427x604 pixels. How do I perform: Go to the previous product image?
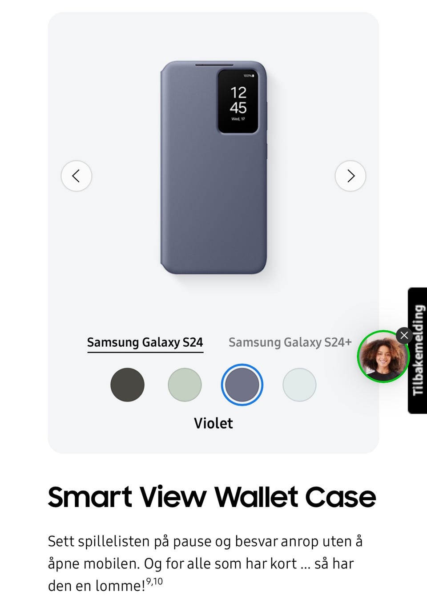[x=77, y=176]
